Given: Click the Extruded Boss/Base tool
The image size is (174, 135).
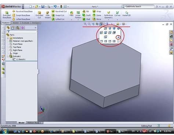Looking at the screenshot, I should click(7, 15).
